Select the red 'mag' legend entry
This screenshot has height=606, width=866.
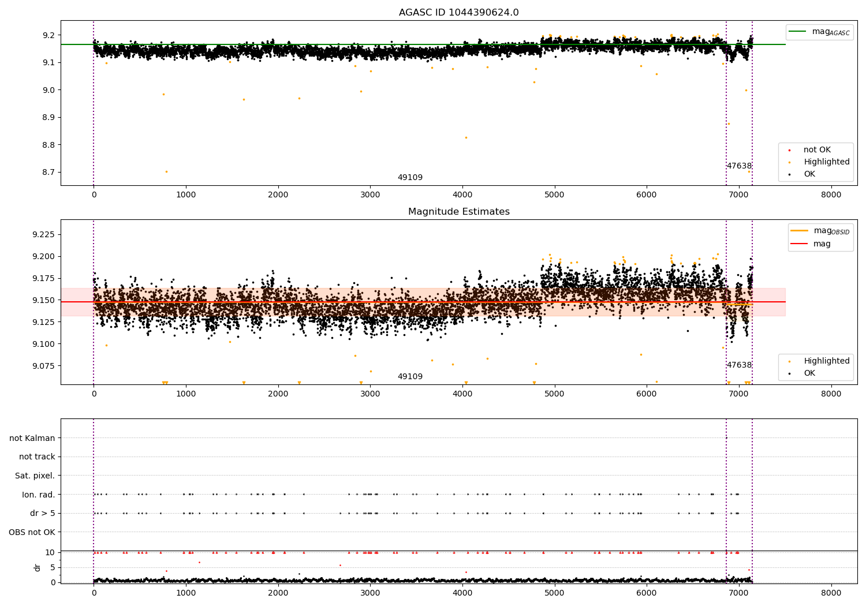click(811, 244)
